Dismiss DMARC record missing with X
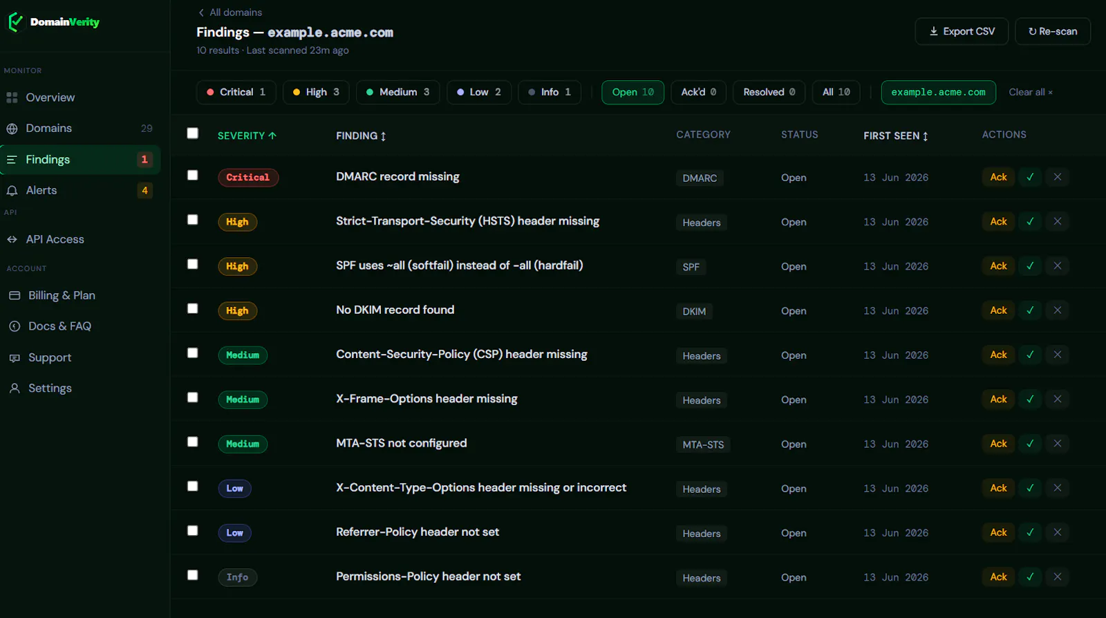 1058,177
